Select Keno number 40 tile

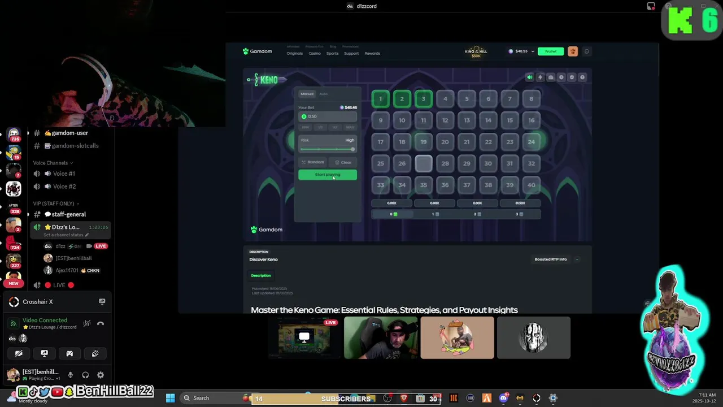532,185
